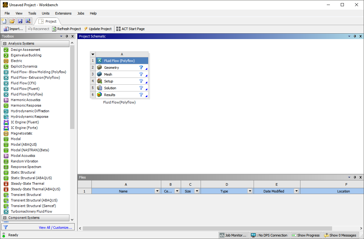Open the Units menu
The width and height of the screenshot is (364, 239).
[x=46, y=13]
